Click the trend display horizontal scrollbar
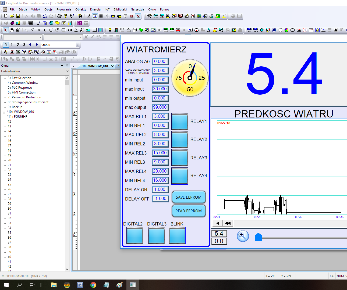 coord(290,223)
